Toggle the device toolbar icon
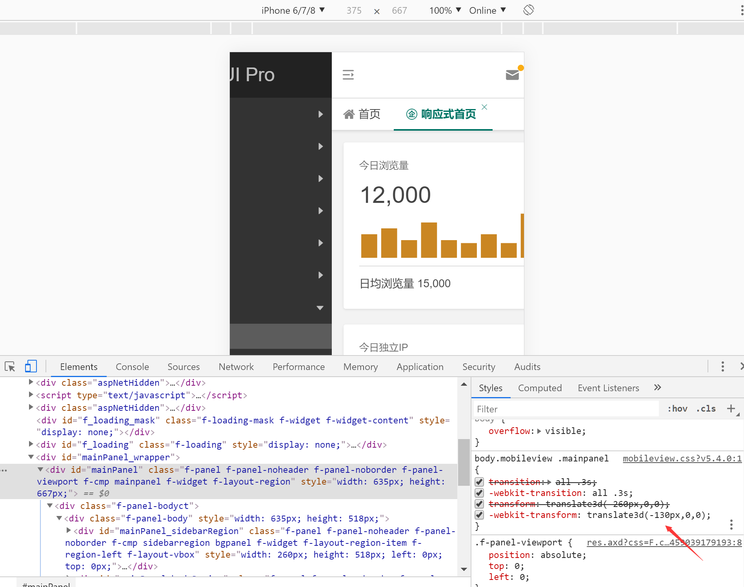Image resolution: width=744 pixels, height=587 pixels. click(31, 366)
